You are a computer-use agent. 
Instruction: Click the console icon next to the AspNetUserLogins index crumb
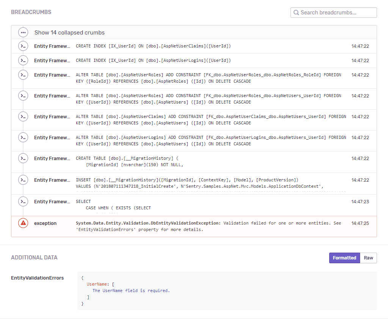coord(23,60)
